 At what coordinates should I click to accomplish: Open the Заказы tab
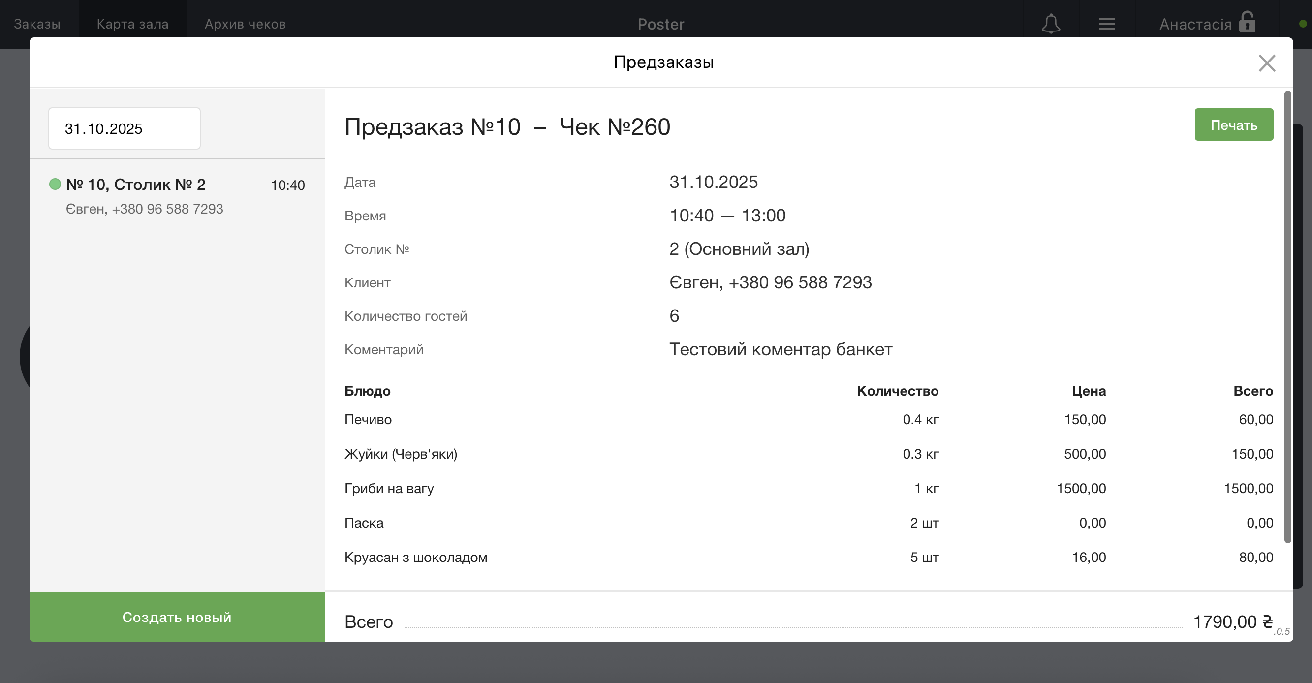pos(37,24)
